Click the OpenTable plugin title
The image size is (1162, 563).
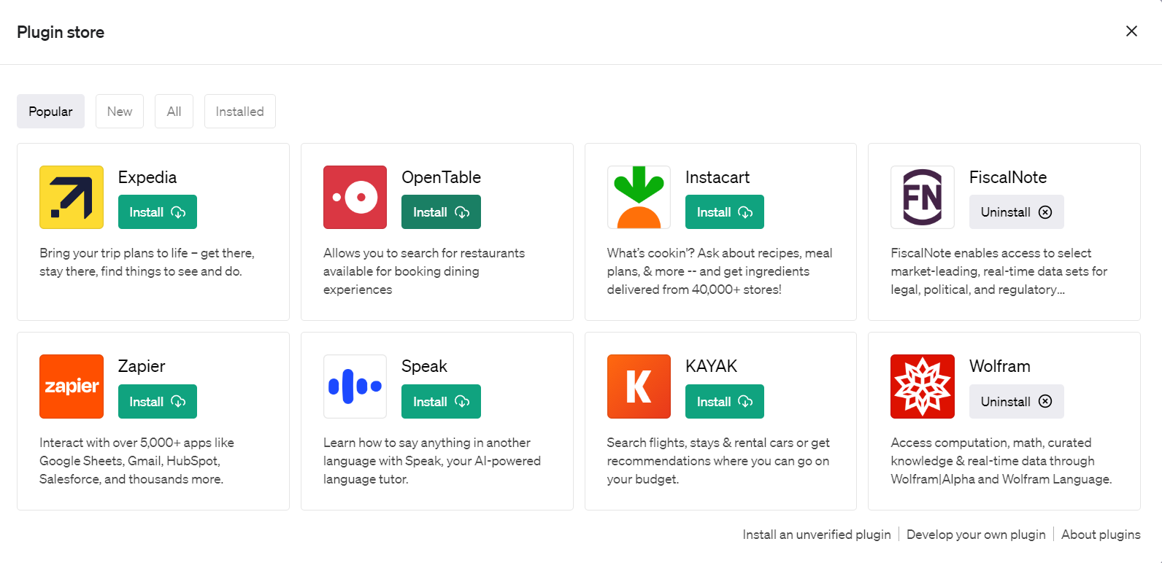[441, 177]
